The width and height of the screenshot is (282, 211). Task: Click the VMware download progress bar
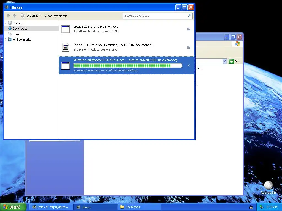[x=128, y=65]
